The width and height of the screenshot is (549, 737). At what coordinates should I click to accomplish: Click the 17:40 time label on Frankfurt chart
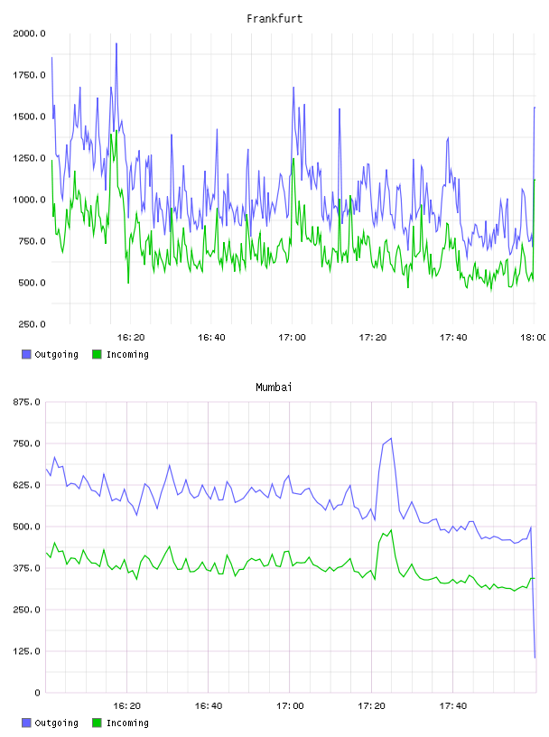453,338
